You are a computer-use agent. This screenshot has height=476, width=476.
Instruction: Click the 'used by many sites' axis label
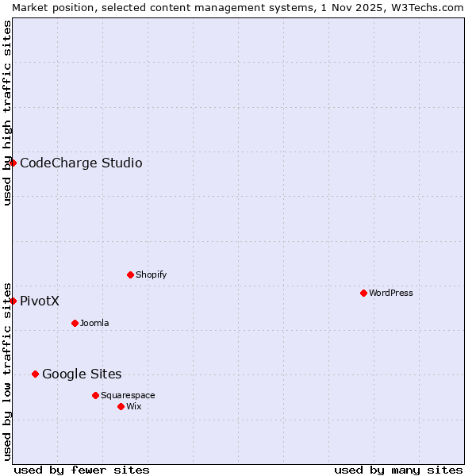pyautogui.click(x=398, y=470)
